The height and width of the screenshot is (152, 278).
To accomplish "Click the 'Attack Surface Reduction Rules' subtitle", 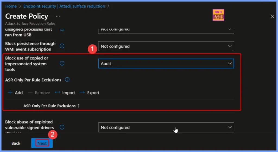I will [30, 24].
